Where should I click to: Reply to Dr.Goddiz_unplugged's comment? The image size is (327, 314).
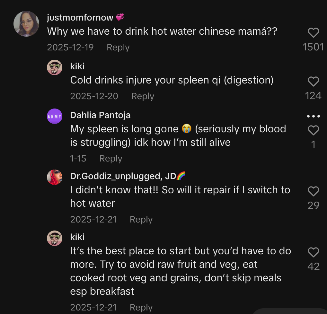[141, 220]
